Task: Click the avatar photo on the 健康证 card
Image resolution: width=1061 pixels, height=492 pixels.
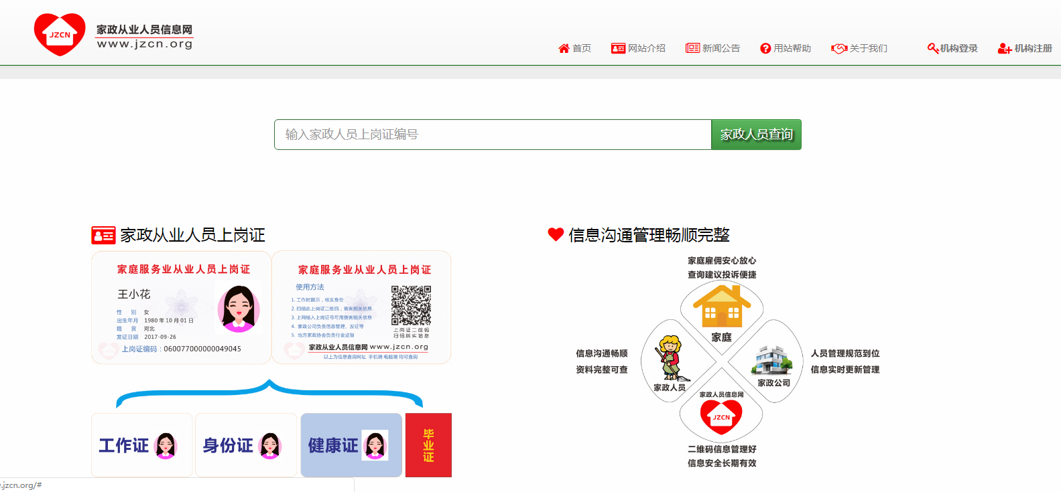Action: tap(375, 445)
